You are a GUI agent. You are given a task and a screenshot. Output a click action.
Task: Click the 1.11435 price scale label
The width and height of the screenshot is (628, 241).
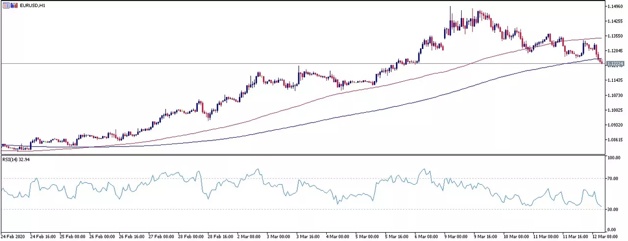tap(616, 80)
